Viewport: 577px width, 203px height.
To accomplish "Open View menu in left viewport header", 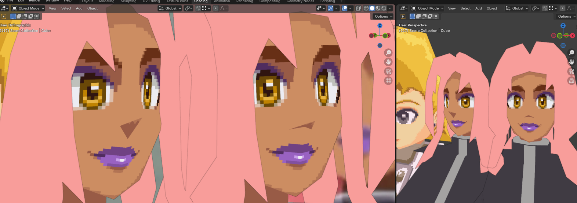I will tap(52, 8).
